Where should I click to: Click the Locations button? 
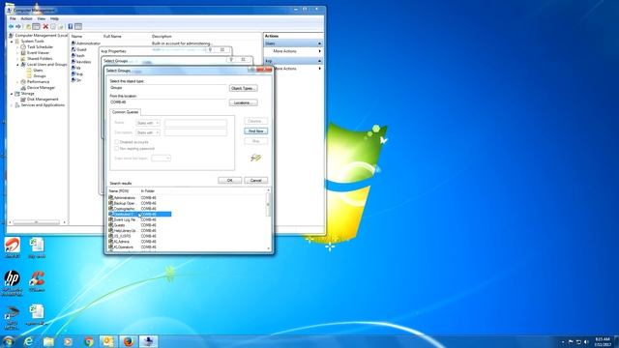point(243,102)
